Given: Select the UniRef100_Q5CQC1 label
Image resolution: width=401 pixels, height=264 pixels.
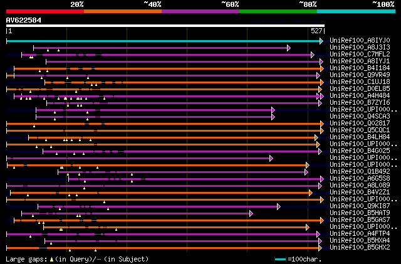Looking at the screenshot, I should (360, 130).
